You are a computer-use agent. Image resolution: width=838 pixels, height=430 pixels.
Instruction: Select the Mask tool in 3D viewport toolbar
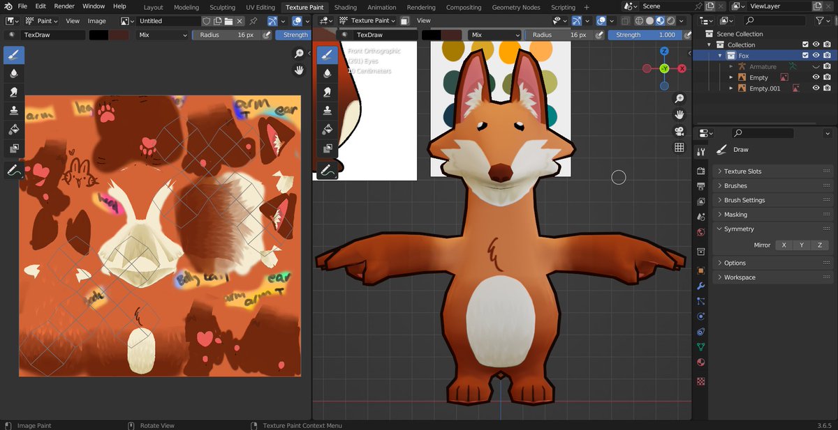327,148
